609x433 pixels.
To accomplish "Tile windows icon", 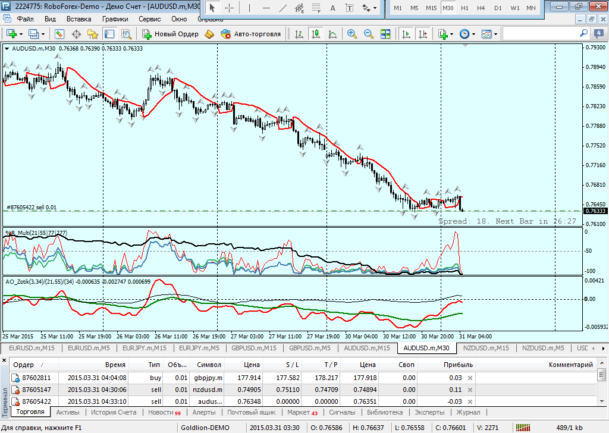I will click(385, 34).
